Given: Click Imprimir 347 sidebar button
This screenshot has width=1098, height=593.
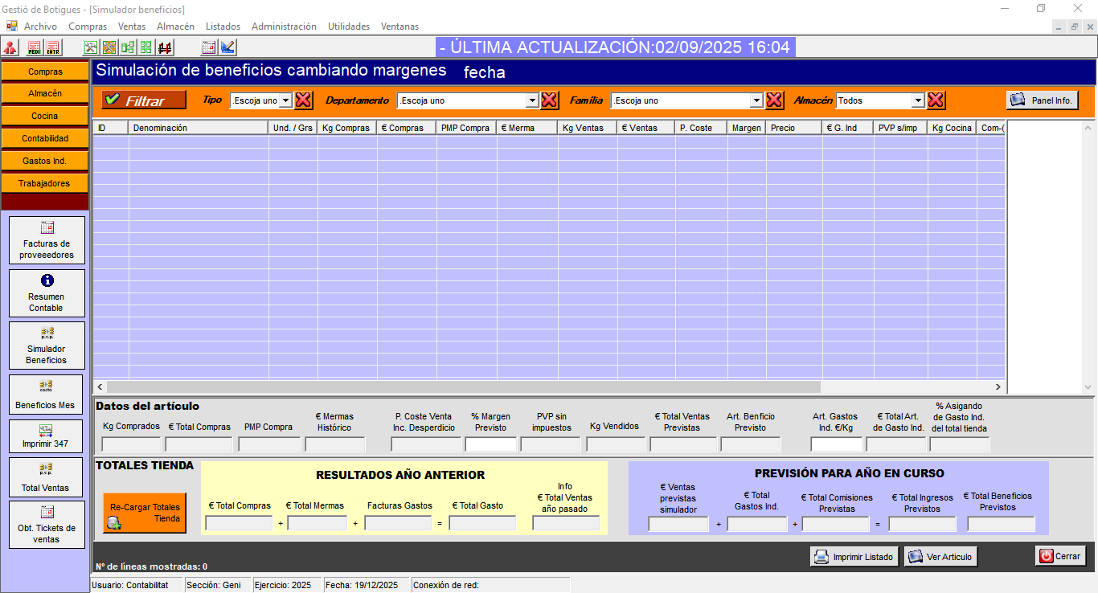Looking at the screenshot, I should point(46,436).
